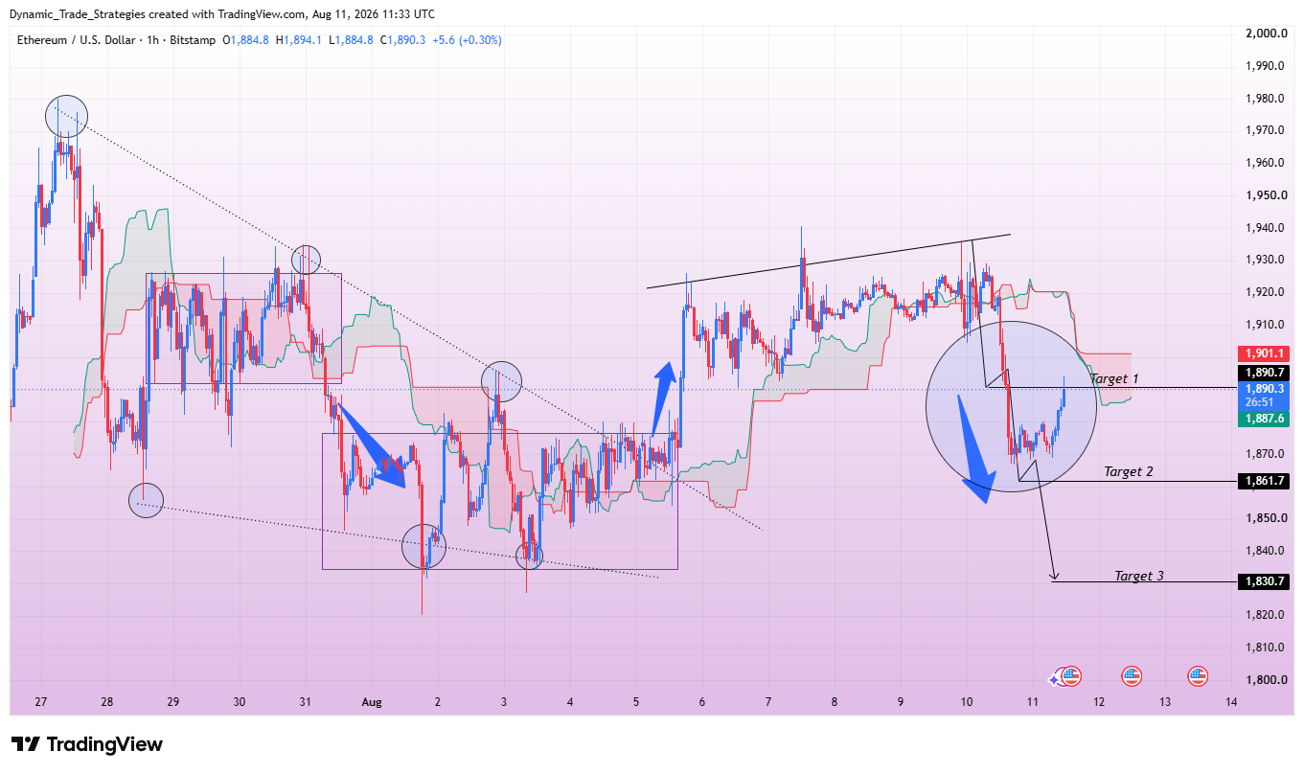Click the Target 1 text label
The image size is (1304, 773).
click(1114, 379)
